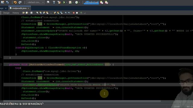The width and height of the screenshot is (193, 108).
Task: Click second '// established connection' comment
Action: pos(40,75)
